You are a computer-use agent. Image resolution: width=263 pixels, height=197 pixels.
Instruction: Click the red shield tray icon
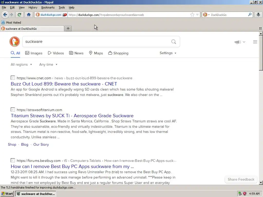click(x=245, y=194)
